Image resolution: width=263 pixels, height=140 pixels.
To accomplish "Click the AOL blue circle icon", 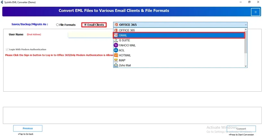I will click(116, 50).
